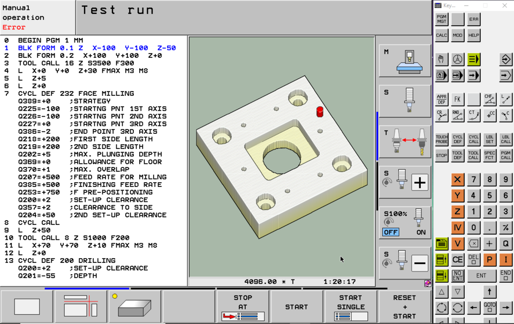Screen dimensions: 514x324
Task: Open the CALC pocket calculator
Action: [x=441, y=35]
